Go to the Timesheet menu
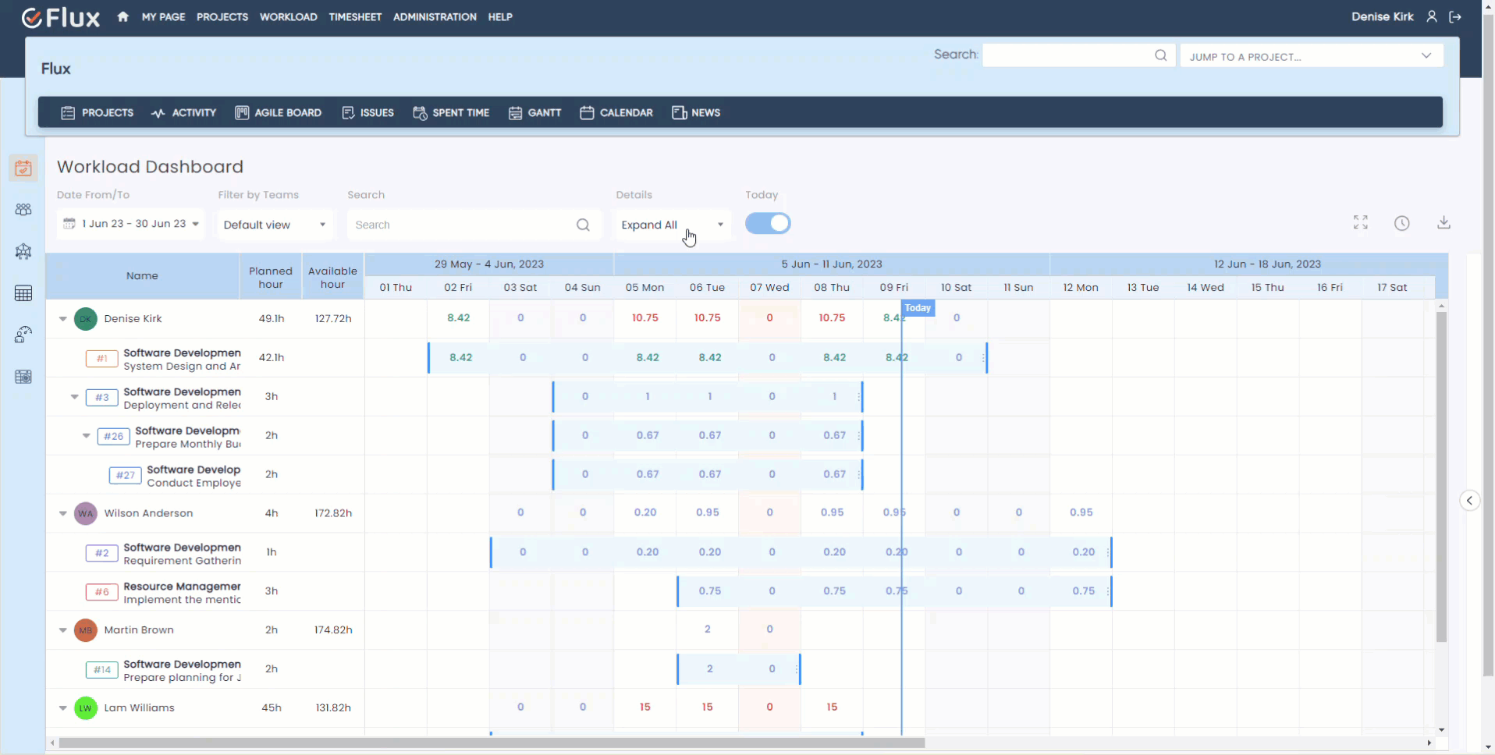 click(x=355, y=16)
